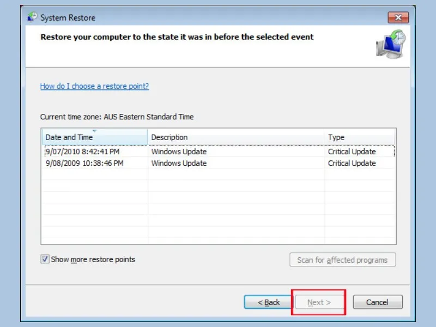Click the Critical Update label on the 2009 entry
The width and height of the screenshot is (436, 327).
(349, 163)
